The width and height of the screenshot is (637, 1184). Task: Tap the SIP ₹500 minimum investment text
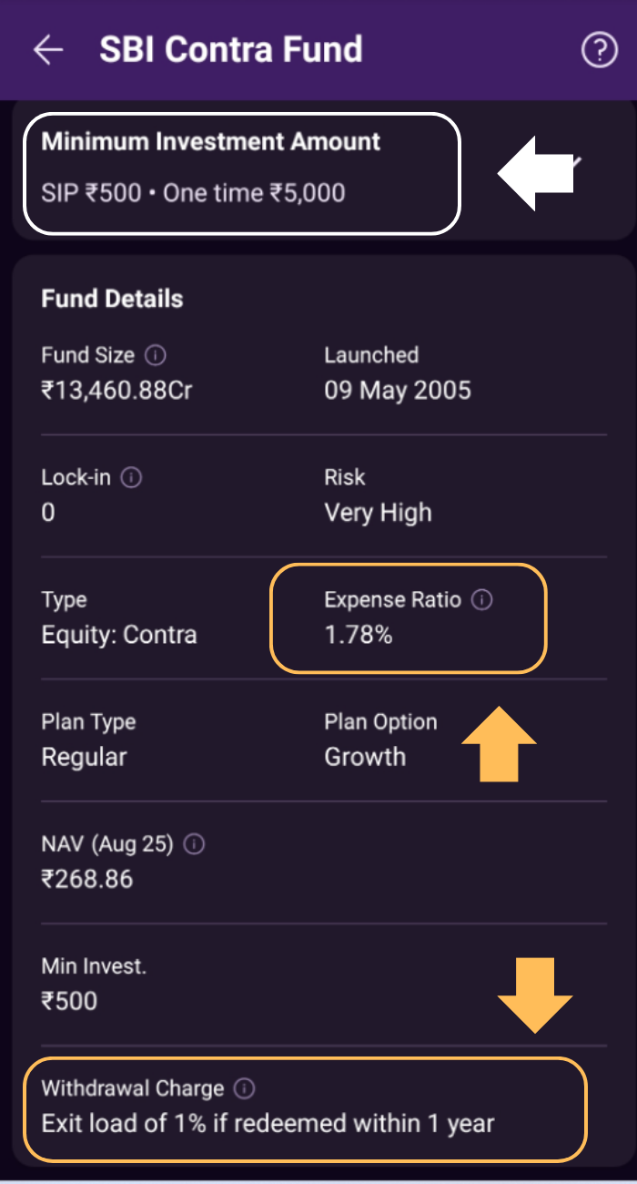(x=91, y=193)
